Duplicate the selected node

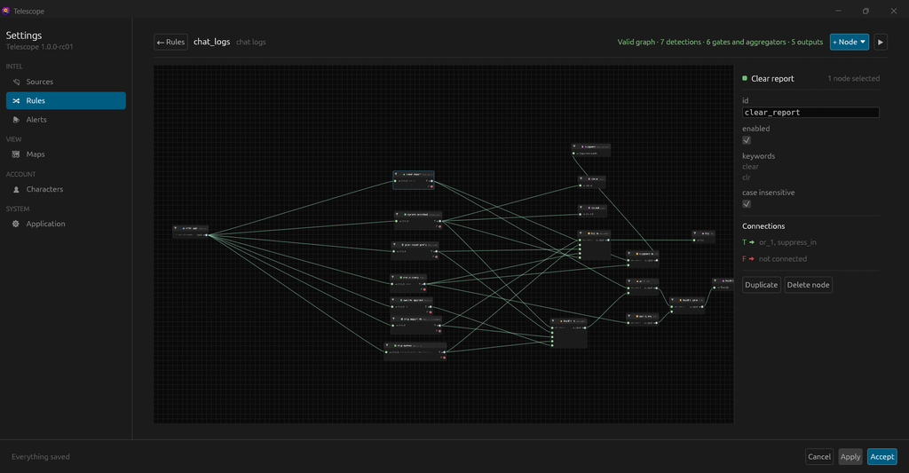pyautogui.click(x=761, y=285)
